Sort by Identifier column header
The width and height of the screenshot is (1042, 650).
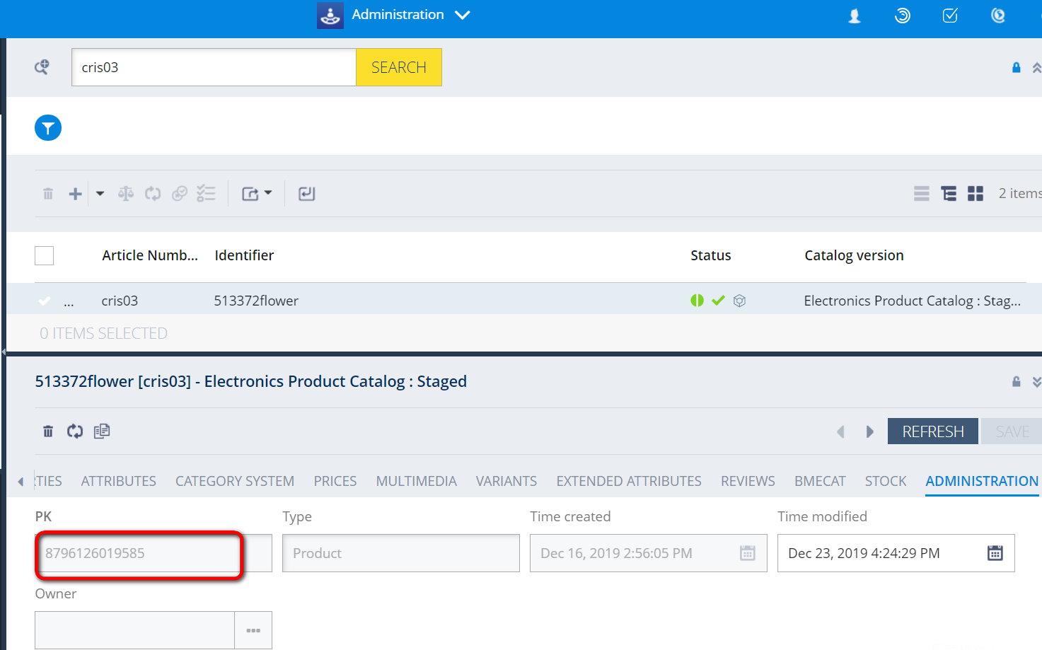click(244, 255)
